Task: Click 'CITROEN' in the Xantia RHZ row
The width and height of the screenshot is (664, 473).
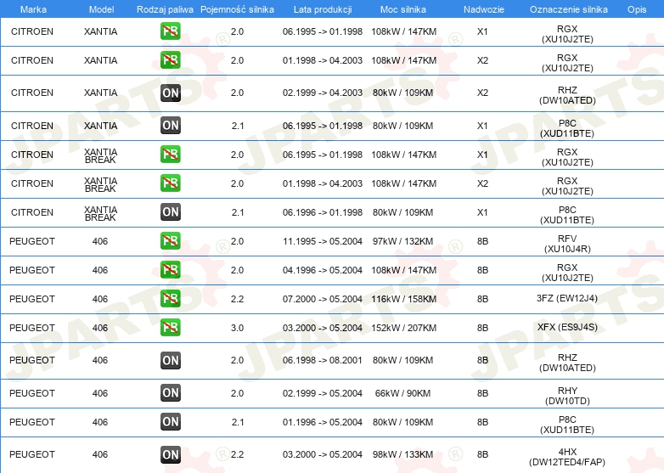Action: coord(32,93)
